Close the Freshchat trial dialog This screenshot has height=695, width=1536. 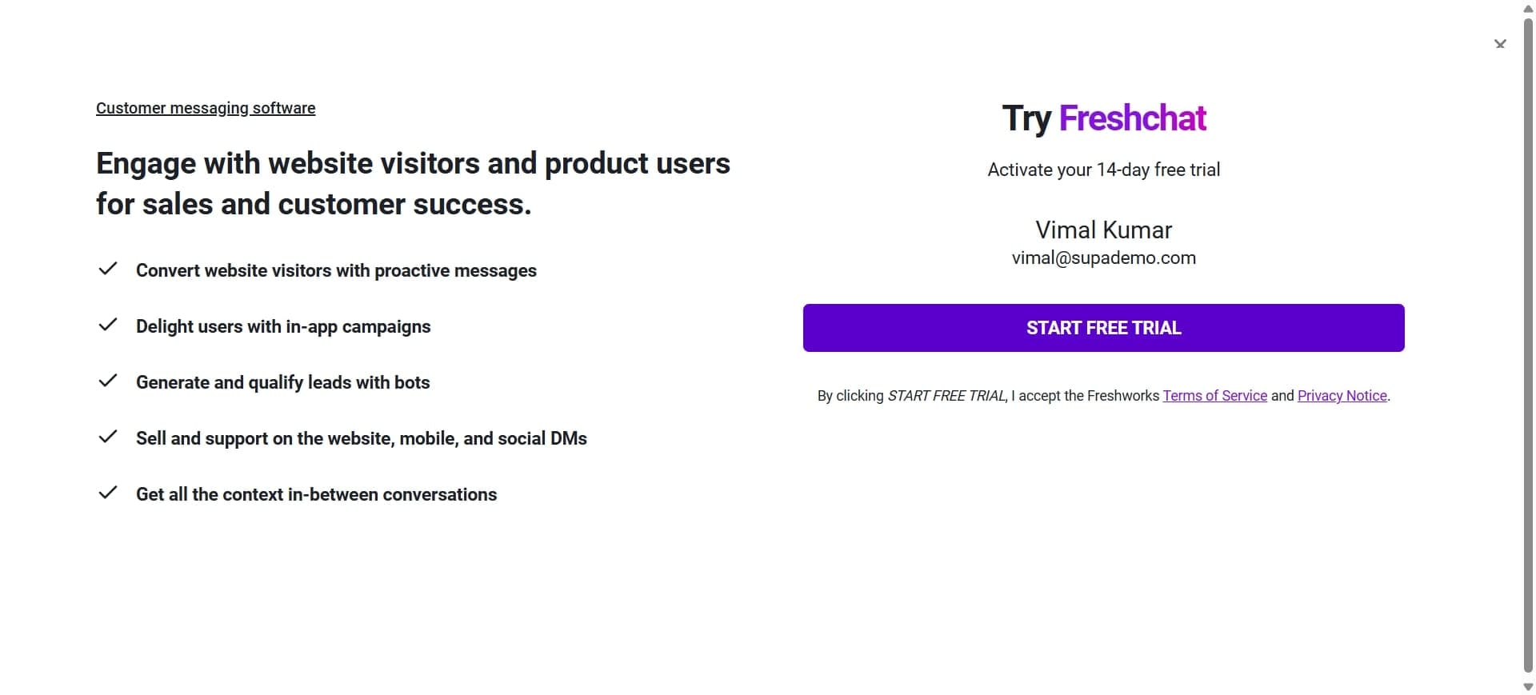click(x=1500, y=44)
